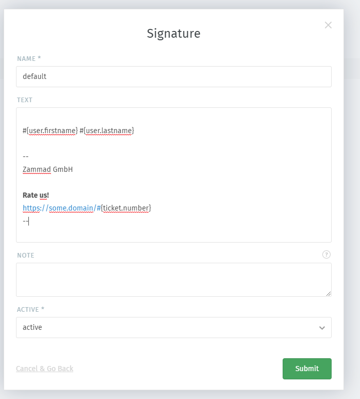Close the Signature dialog with the X icon
The image size is (360, 399).
pos(328,25)
